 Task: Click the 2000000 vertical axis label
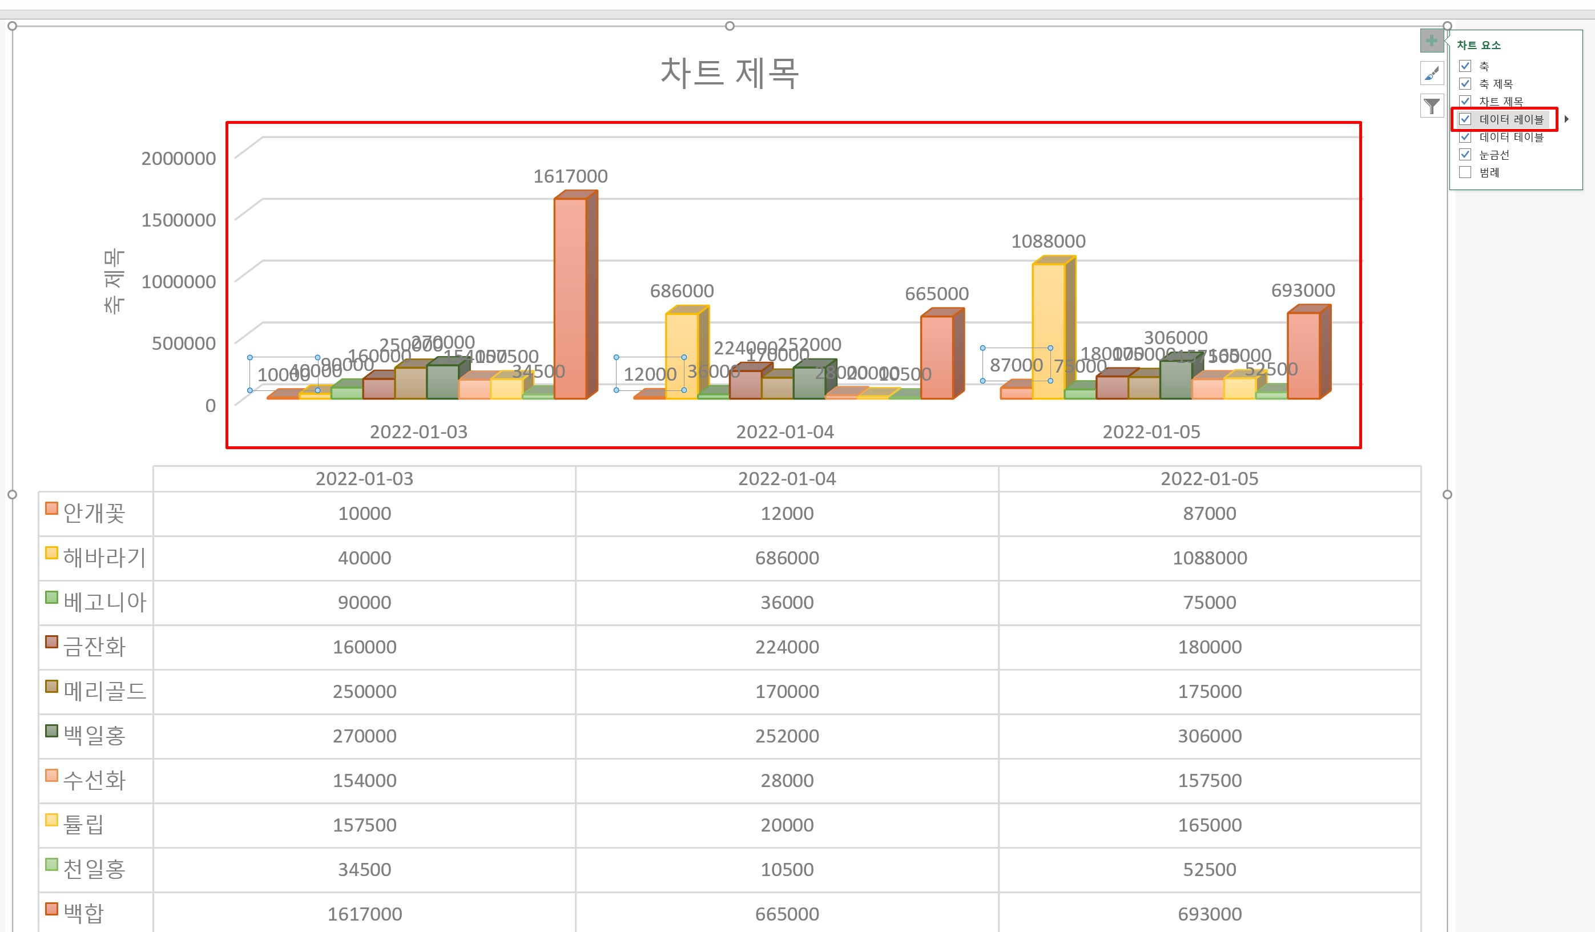coord(179,158)
